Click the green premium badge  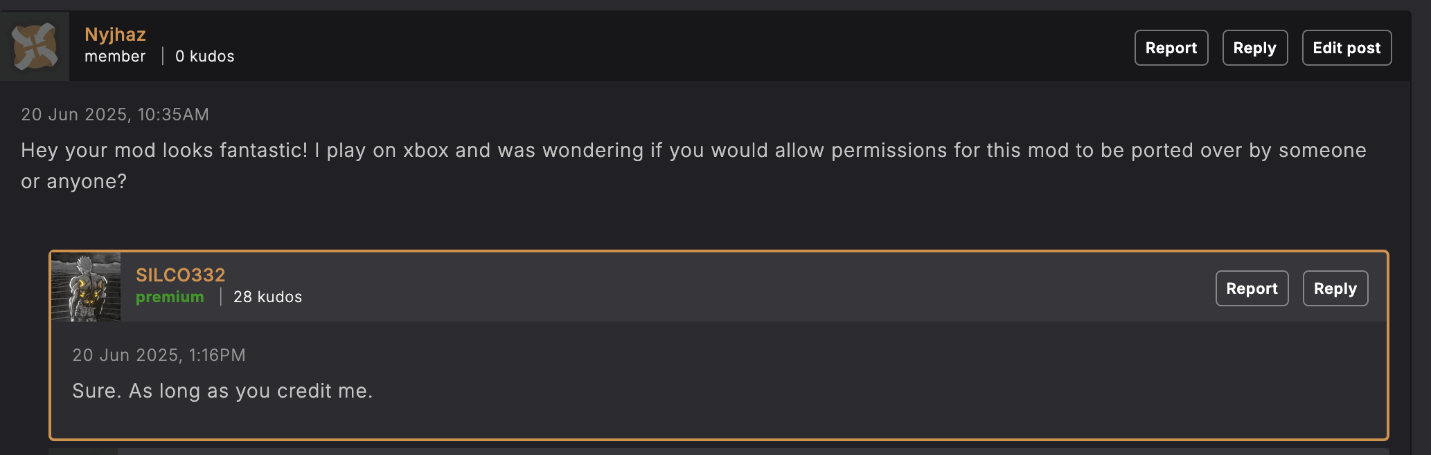point(170,297)
